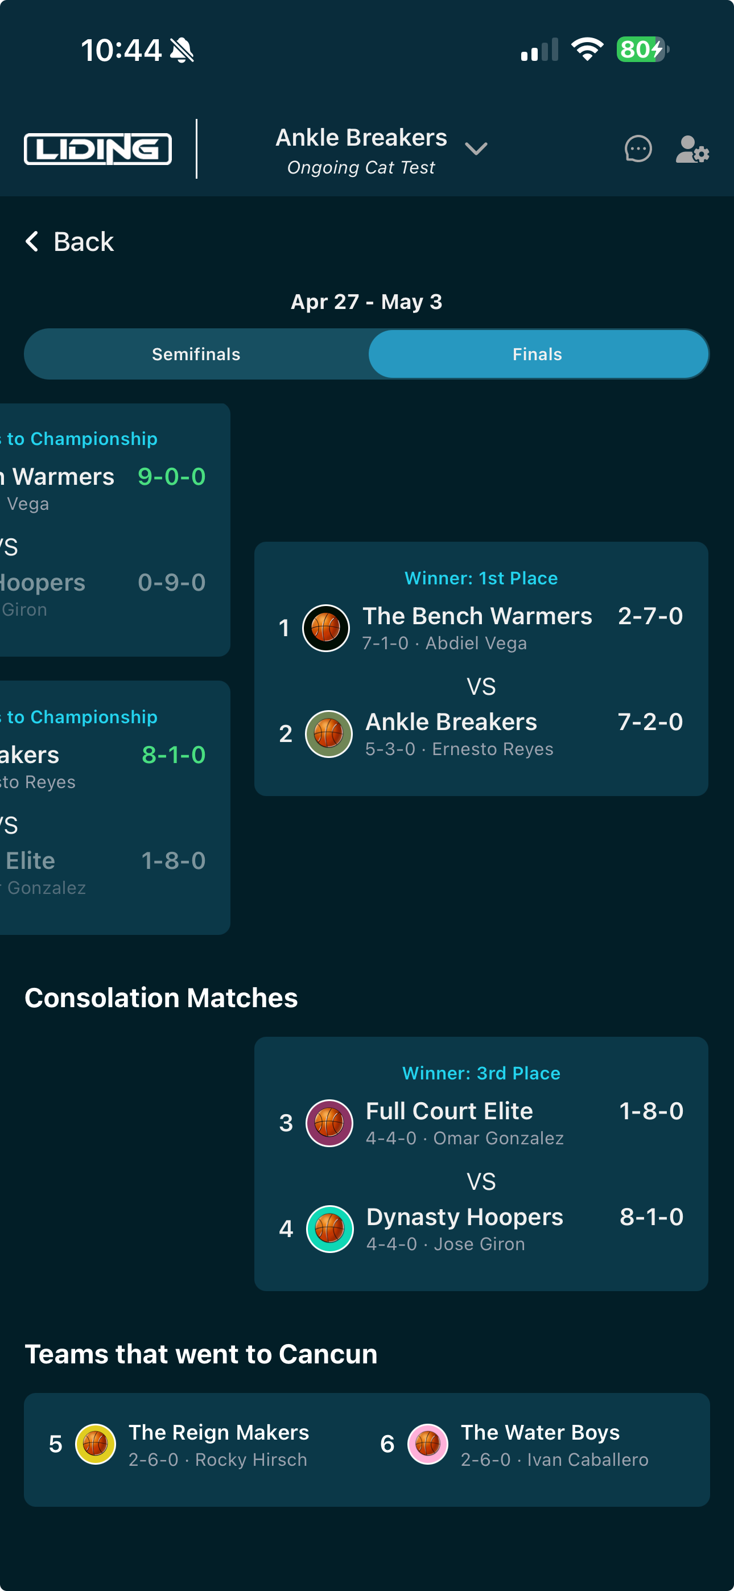
Task: Open the Winner: 1st Place matchup card
Action: 481,669
